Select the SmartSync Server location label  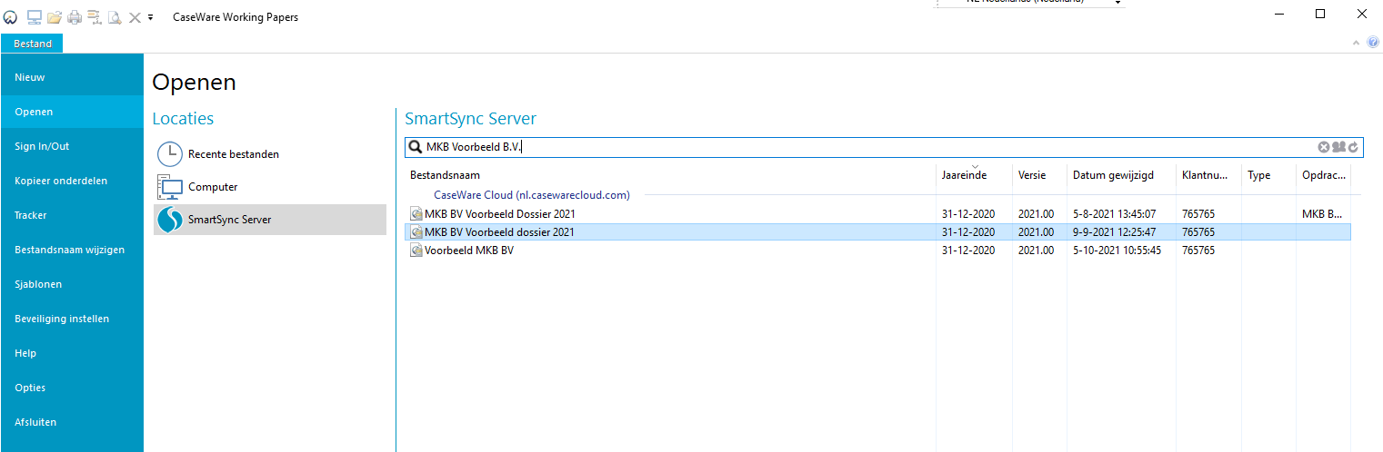point(229,220)
